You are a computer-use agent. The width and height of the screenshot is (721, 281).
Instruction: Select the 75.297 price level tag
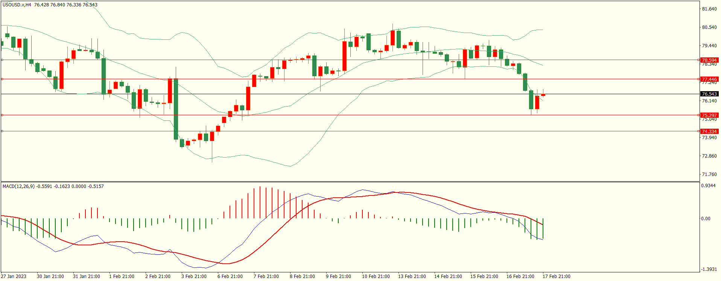point(709,115)
